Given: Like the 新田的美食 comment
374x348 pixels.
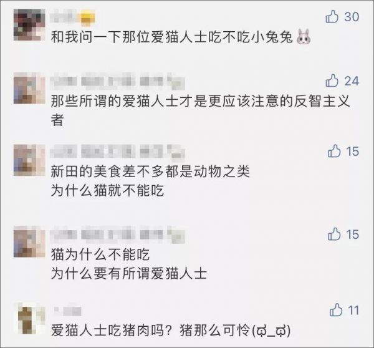Looking at the screenshot, I should pyautogui.click(x=334, y=151).
